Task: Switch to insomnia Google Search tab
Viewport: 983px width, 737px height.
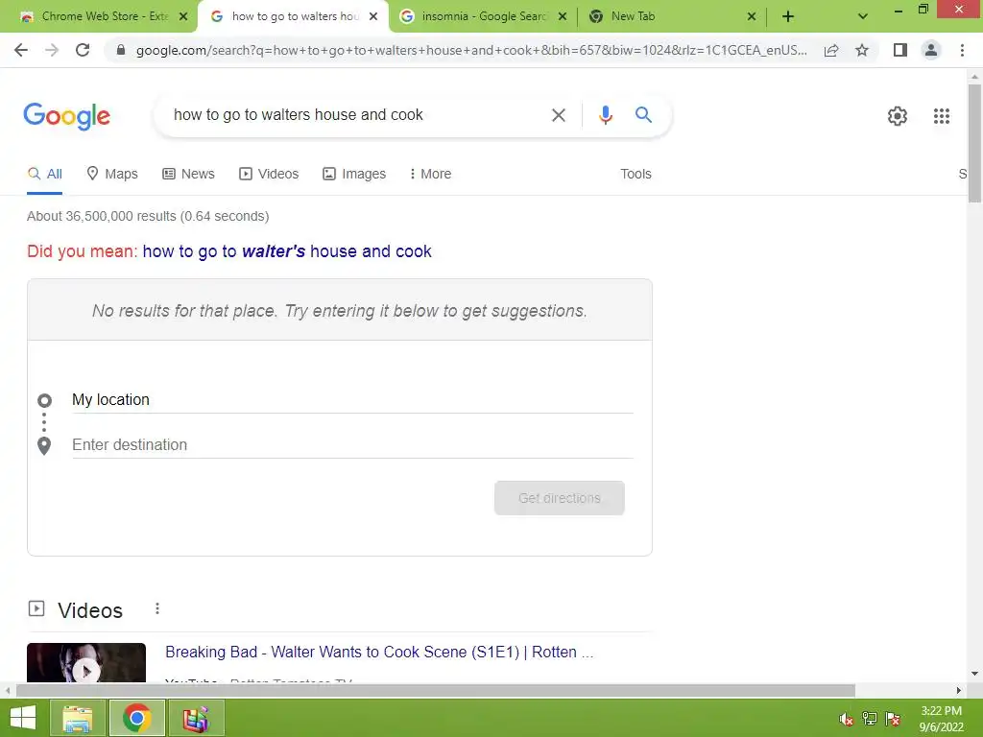Action: 483,16
